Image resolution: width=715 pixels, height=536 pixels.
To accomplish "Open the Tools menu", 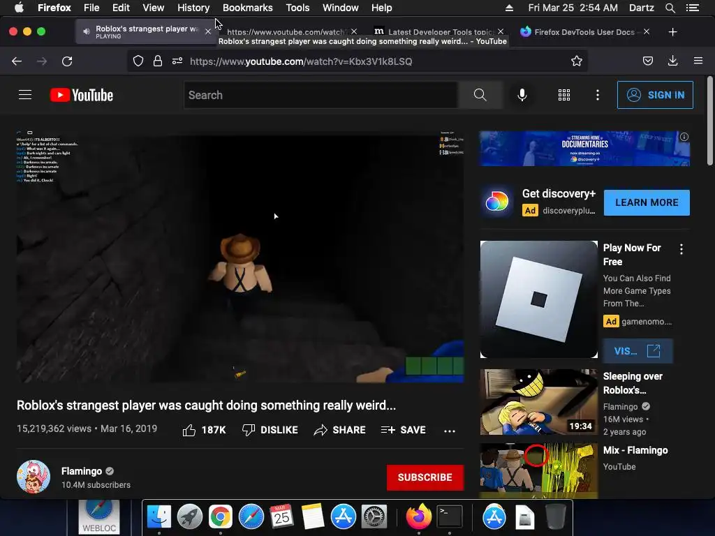I will pos(297,8).
